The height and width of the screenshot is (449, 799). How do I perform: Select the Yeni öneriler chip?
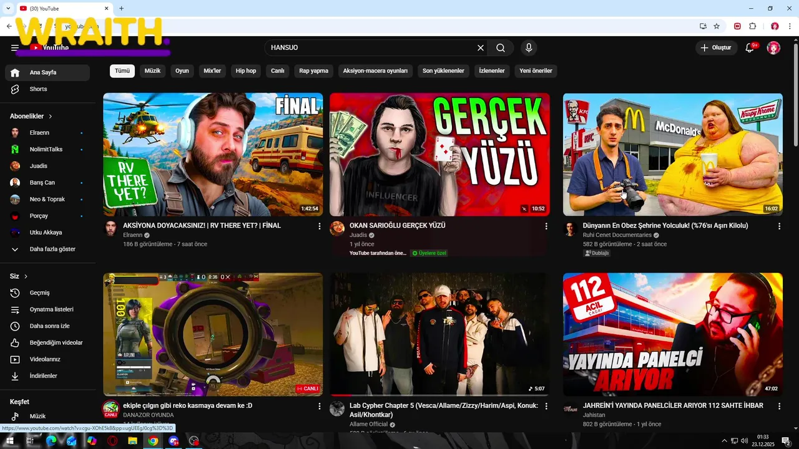[536, 71]
